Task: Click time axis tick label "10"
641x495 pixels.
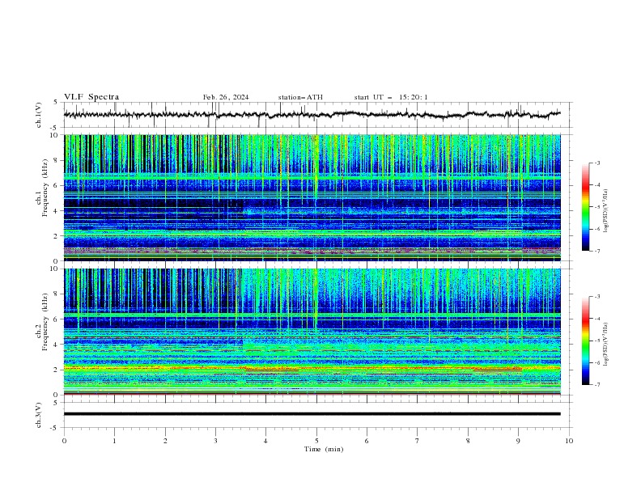Action: 569,441
